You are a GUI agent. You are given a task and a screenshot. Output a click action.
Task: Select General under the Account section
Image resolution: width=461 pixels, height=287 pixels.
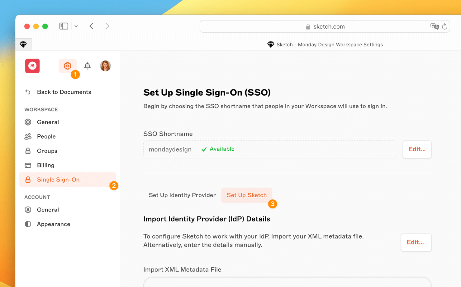(48, 210)
